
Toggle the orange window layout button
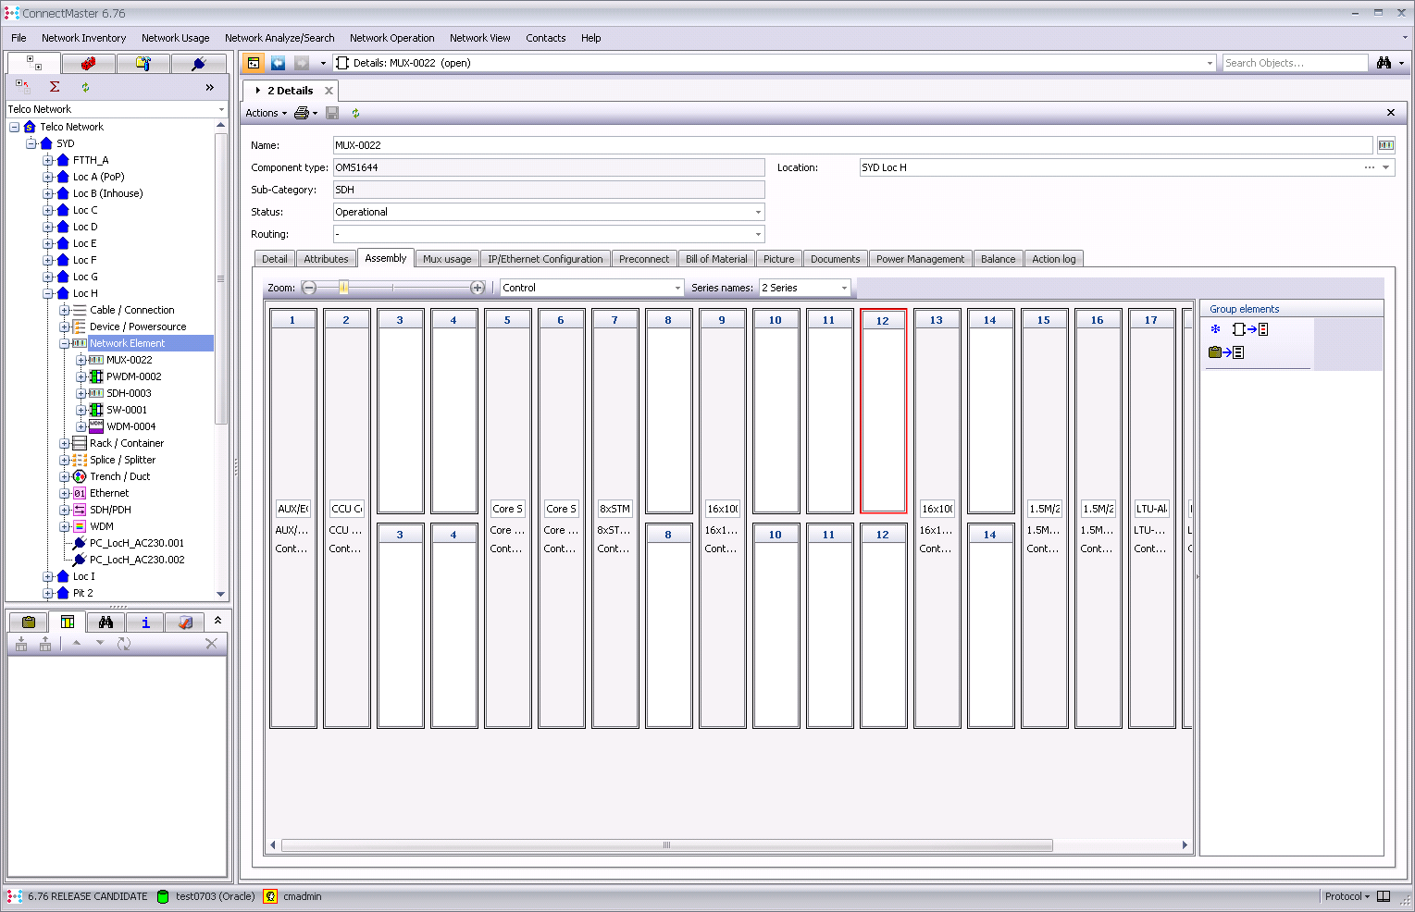[254, 63]
